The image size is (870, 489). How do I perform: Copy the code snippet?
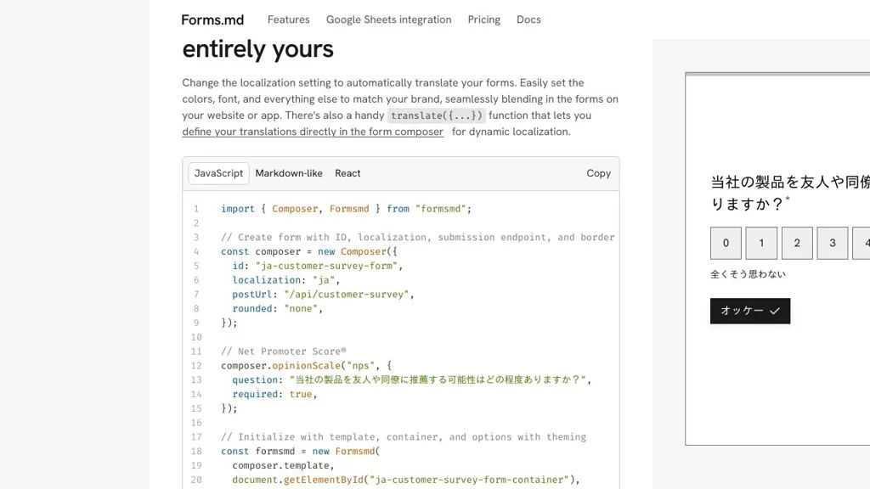pyautogui.click(x=598, y=173)
